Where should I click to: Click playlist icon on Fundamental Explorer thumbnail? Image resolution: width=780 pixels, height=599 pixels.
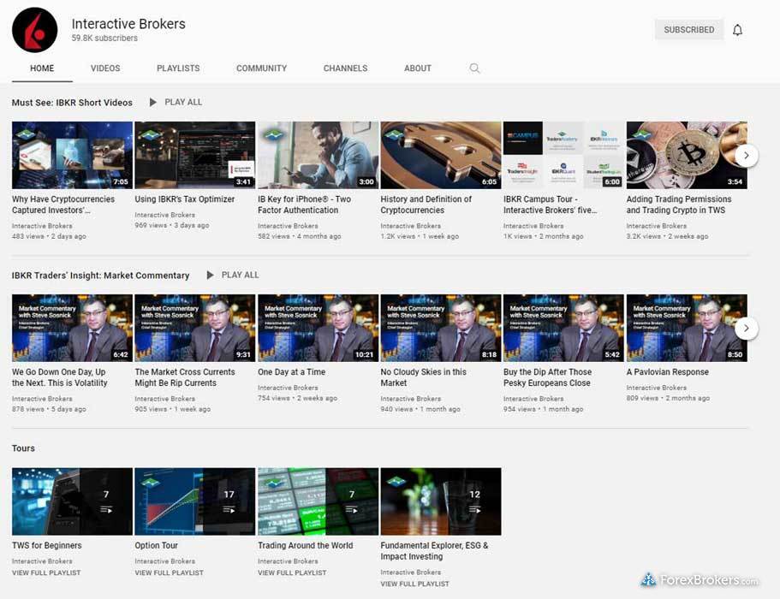(x=474, y=509)
